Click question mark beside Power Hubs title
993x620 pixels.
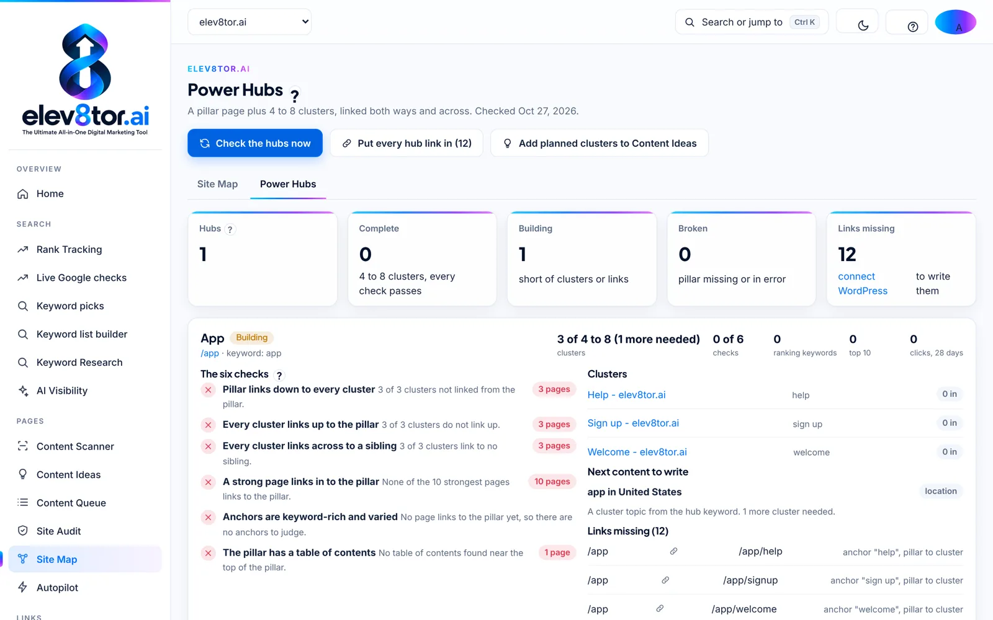point(295,95)
